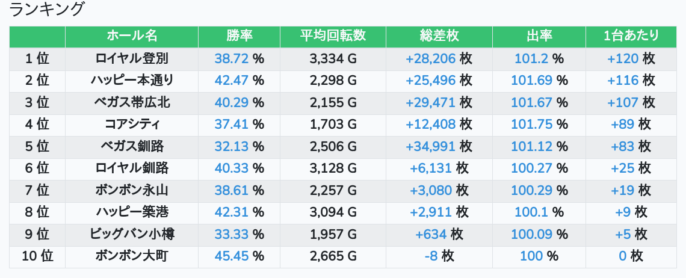Open the ハッピー築港 hall entry
686x278 pixels.
[132, 212]
